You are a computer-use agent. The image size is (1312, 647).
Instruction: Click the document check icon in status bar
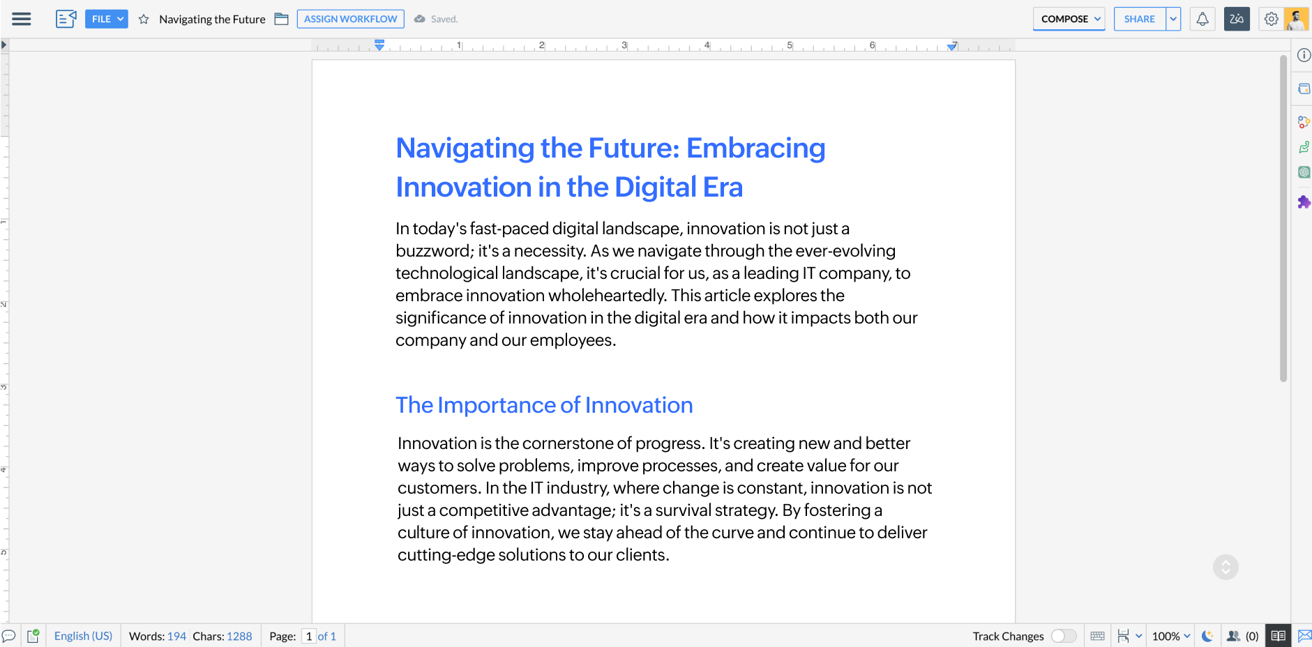pyautogui.click(x=33, y=636)
